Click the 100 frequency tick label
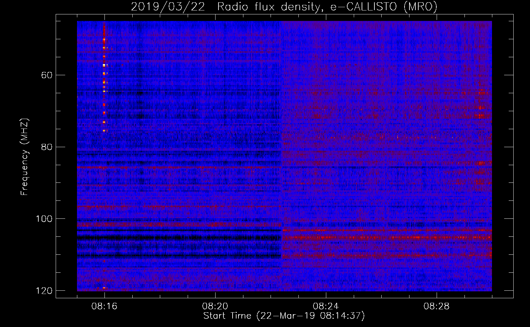530x327 pixels. (44, 219)
